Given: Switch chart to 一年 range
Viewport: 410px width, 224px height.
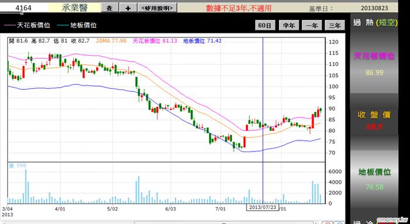Looking at the screenshot, I should (x=312, y=25).
